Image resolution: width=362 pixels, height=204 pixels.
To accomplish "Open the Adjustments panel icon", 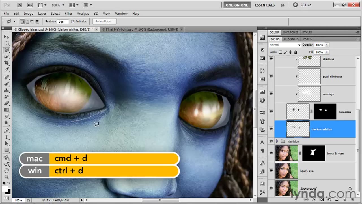I will pos(262,50).
